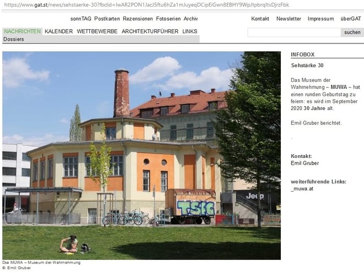Open the Dossiers submenu item
This screenshot has height=273, width=364.
click(14, 39)
